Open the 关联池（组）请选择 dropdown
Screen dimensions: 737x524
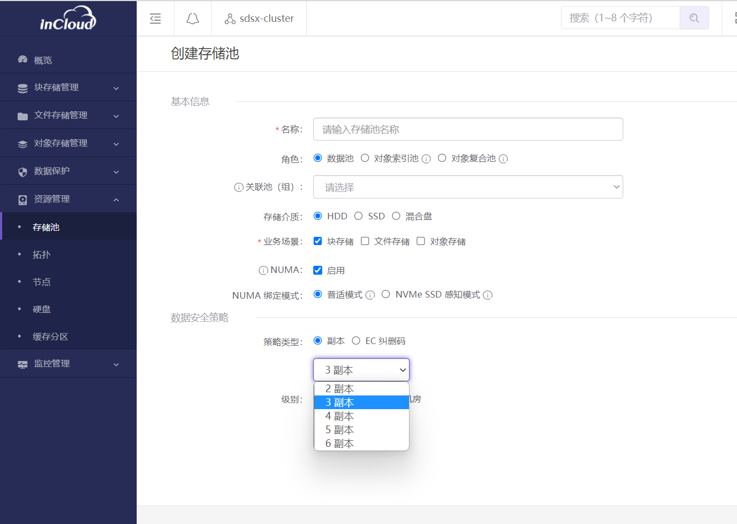coord(468,187)
